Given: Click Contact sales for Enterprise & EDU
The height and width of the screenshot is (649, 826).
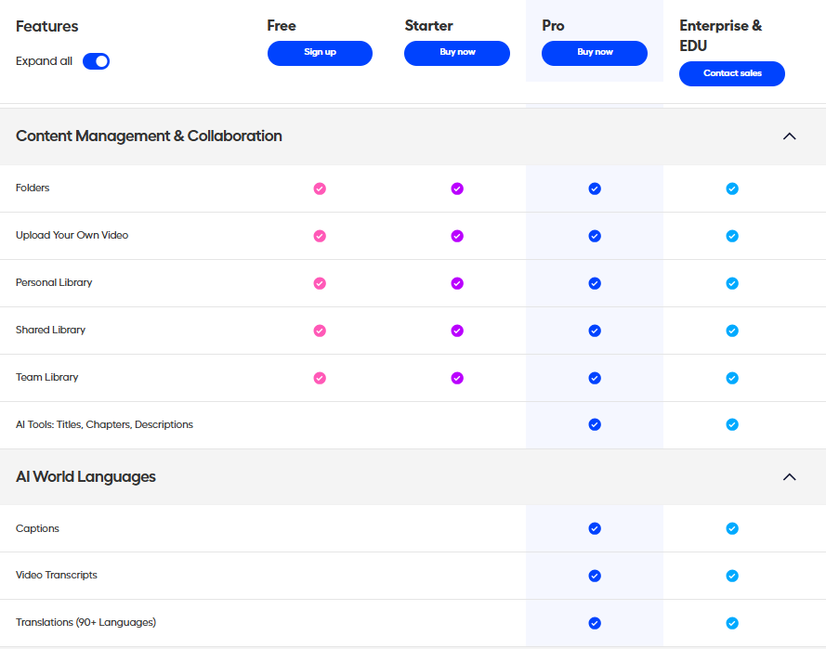Looking at the screenshot, I should click(x=732, y=73).
